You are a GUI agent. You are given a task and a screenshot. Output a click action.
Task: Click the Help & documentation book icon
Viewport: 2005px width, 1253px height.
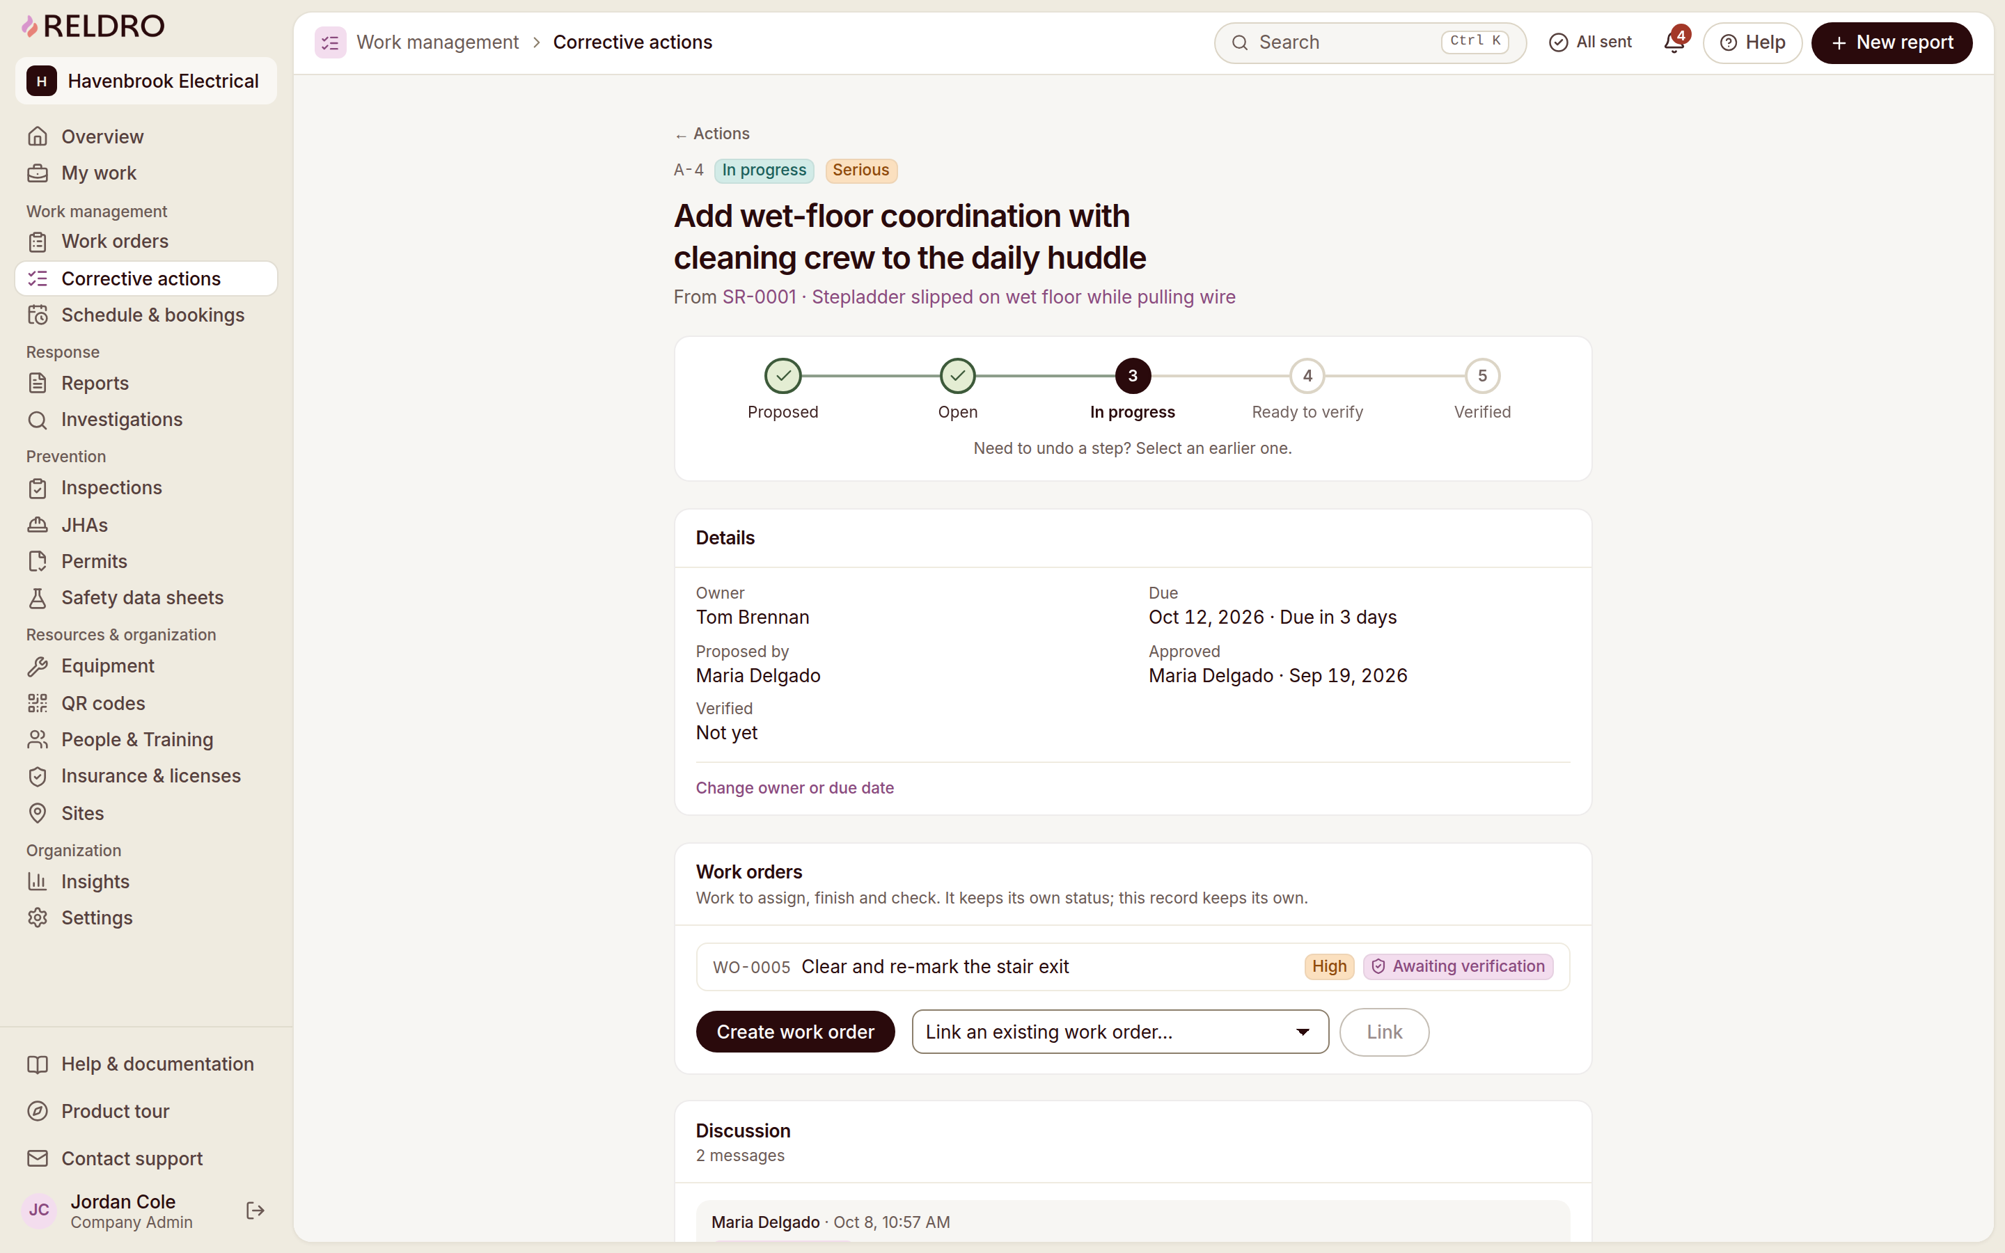pyautogui.click(x=38, y=1064)
